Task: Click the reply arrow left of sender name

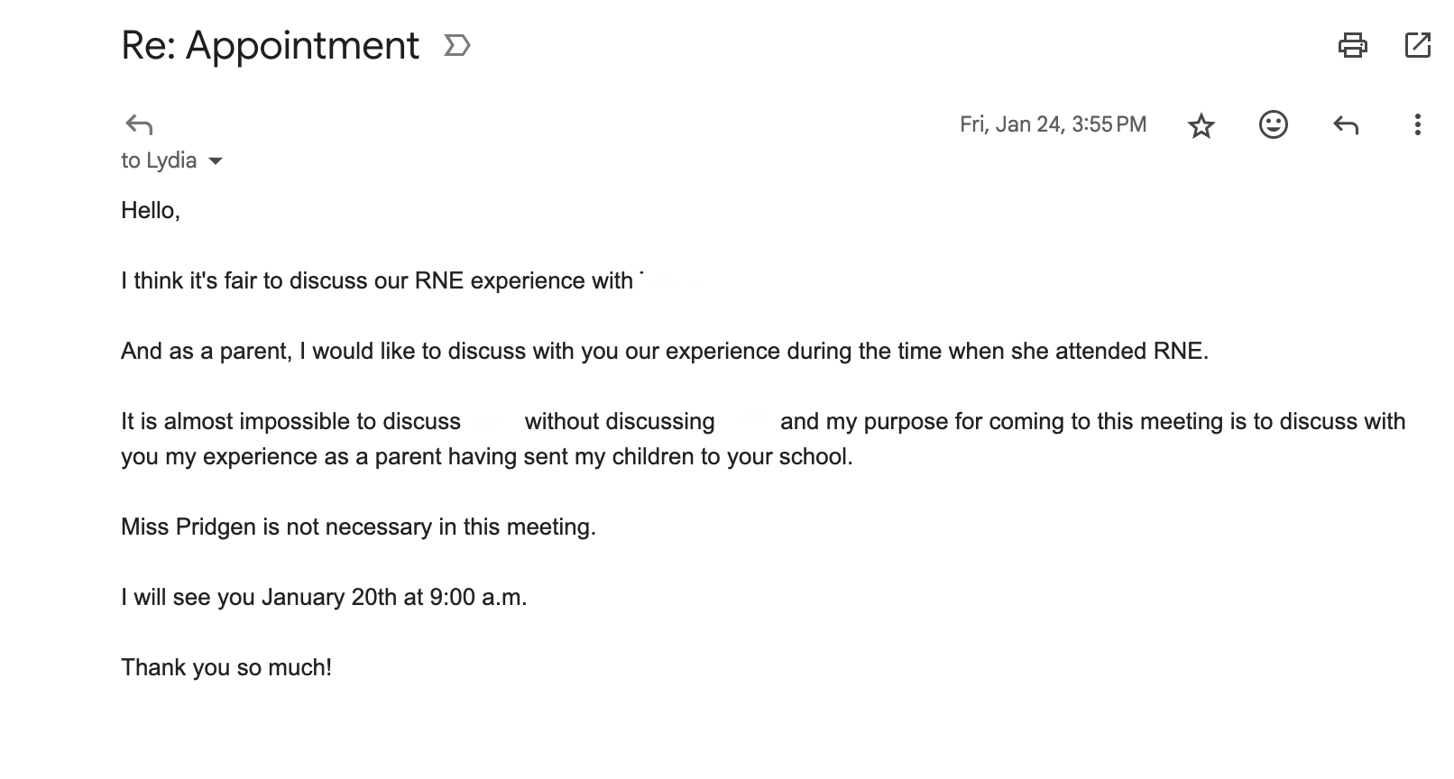Action: coord(139,124)
